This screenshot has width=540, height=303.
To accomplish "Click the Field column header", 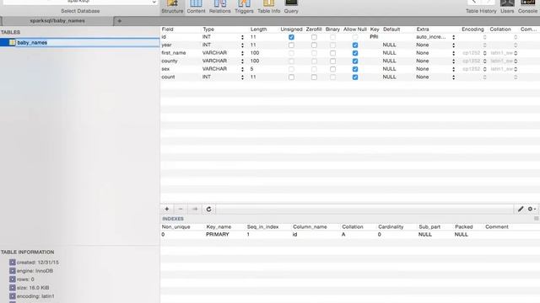I will tap(167, 29).
